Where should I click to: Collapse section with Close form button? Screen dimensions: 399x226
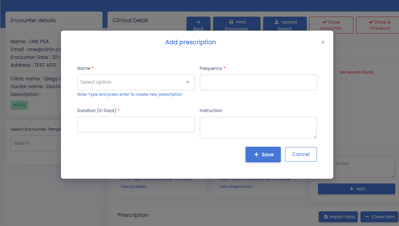point(379,217)
